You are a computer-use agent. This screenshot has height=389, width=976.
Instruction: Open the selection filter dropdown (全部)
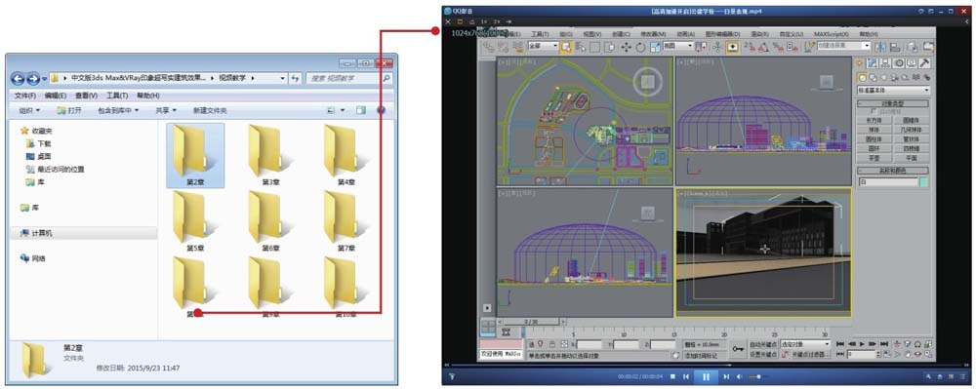tap(543, 46)
